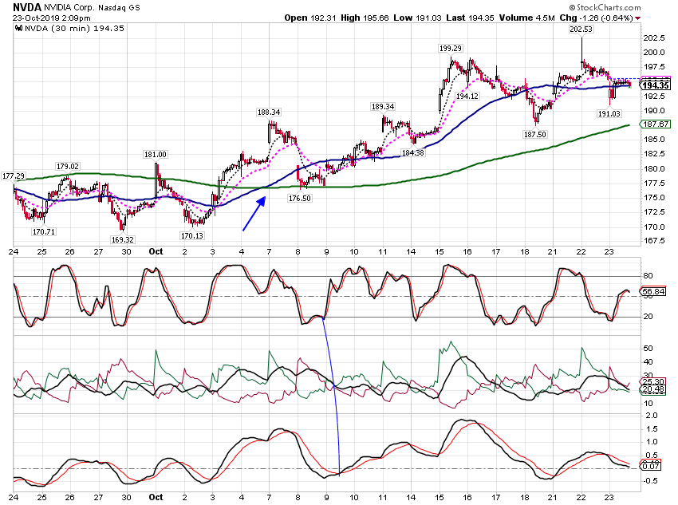Click the 191.03 label under the Oct 23 candles

(x=609, y=113)
